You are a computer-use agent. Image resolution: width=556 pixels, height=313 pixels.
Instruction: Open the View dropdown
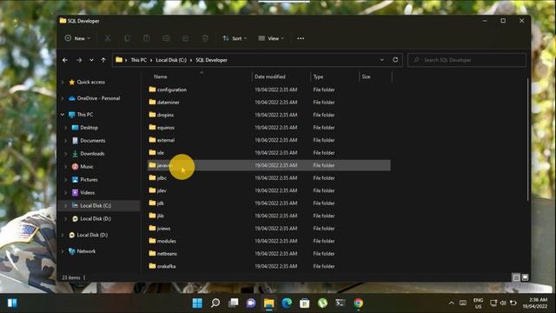point(271,38)
